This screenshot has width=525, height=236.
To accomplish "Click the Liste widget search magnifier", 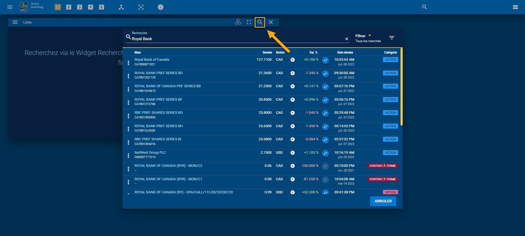I will [260, 22].
